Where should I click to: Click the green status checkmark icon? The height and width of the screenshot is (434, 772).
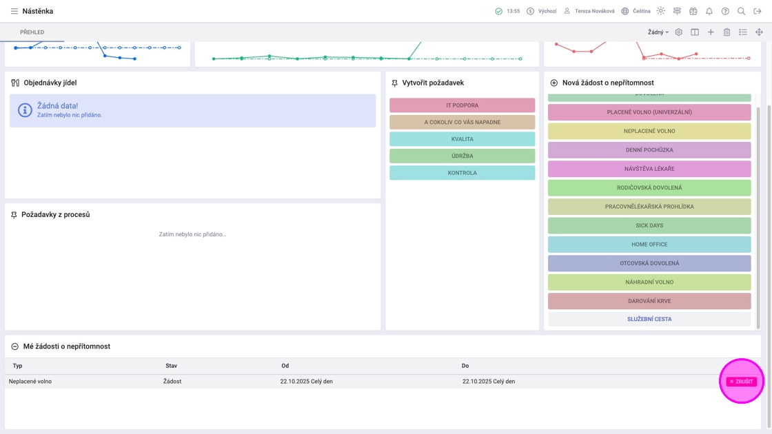[499, 11]
